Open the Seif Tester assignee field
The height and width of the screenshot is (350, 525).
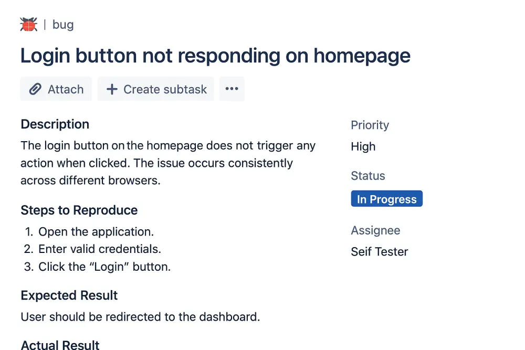(x=379, y=252)
